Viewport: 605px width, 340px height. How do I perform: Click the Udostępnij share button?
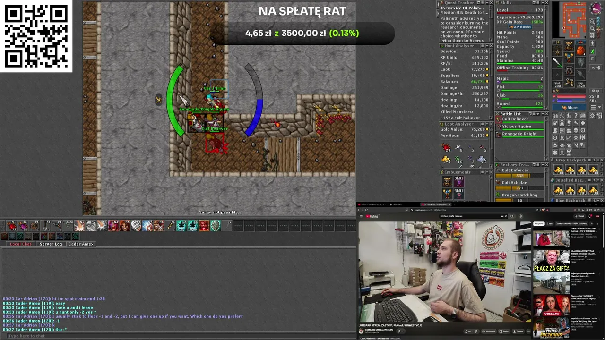pos(488,331)
